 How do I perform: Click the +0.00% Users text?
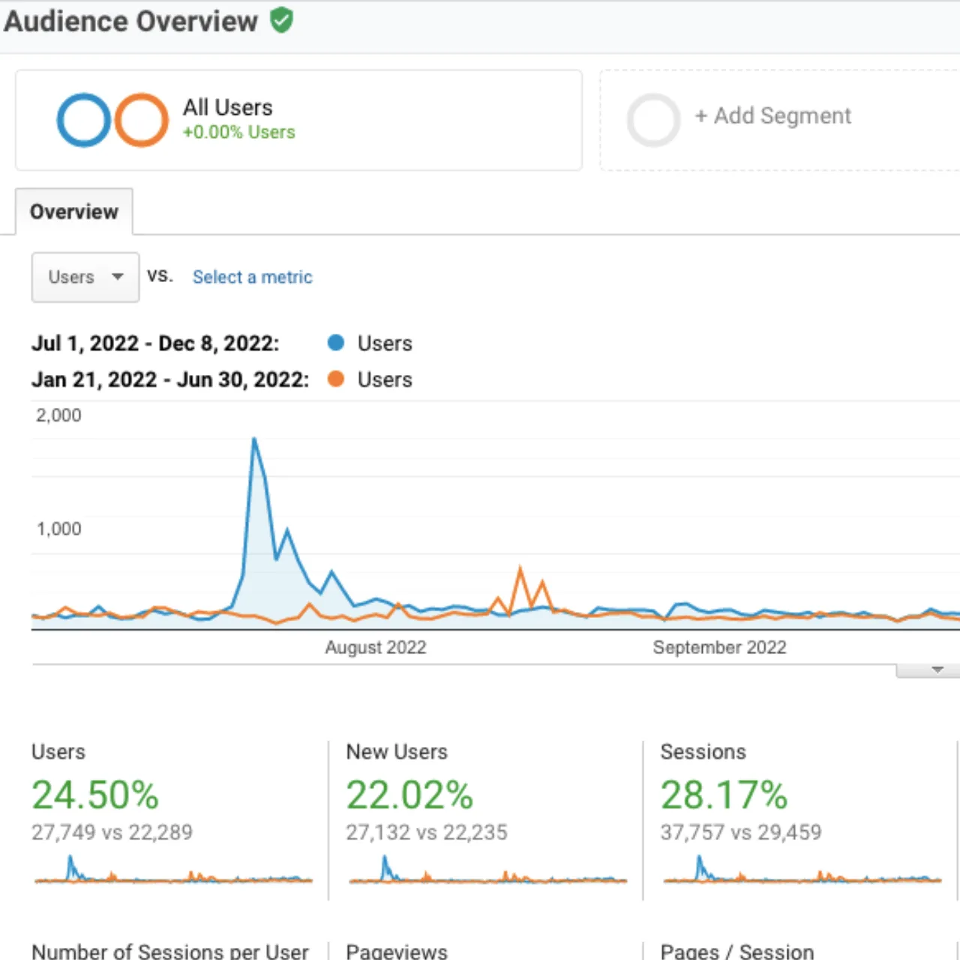239,132
